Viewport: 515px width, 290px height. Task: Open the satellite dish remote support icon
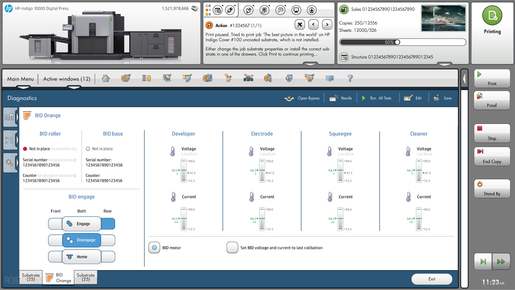click(248, 10)
